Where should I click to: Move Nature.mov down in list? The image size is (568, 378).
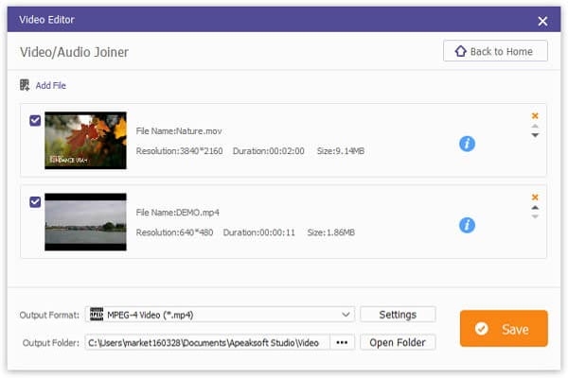[535, 135]
